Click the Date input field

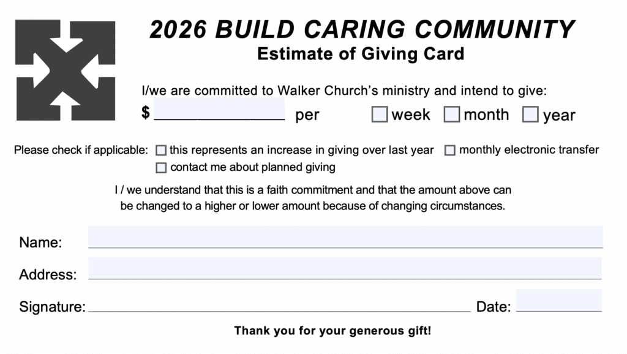(558, 300)
